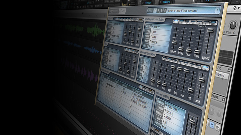Click the R button in the background mixer

212,125
